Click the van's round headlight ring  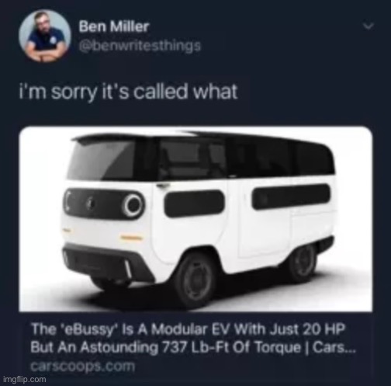tap(133, 205)
